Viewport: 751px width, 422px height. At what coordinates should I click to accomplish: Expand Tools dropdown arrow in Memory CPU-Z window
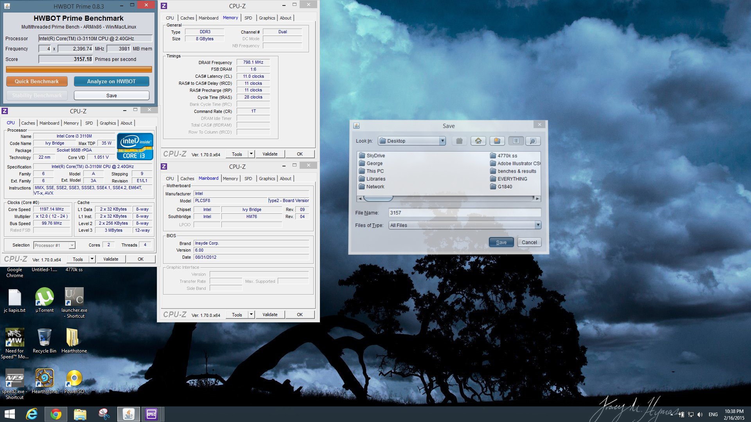click(252, 154)
